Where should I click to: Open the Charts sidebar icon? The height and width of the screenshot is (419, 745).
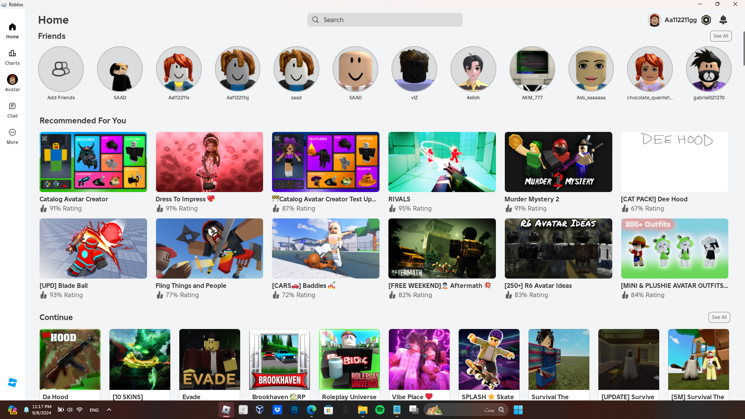coord(12,57)
